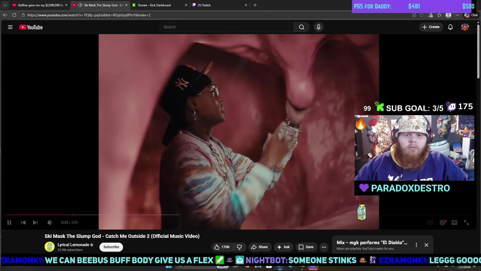
Task: Click the search magnifier button
Action: point(301,27)
